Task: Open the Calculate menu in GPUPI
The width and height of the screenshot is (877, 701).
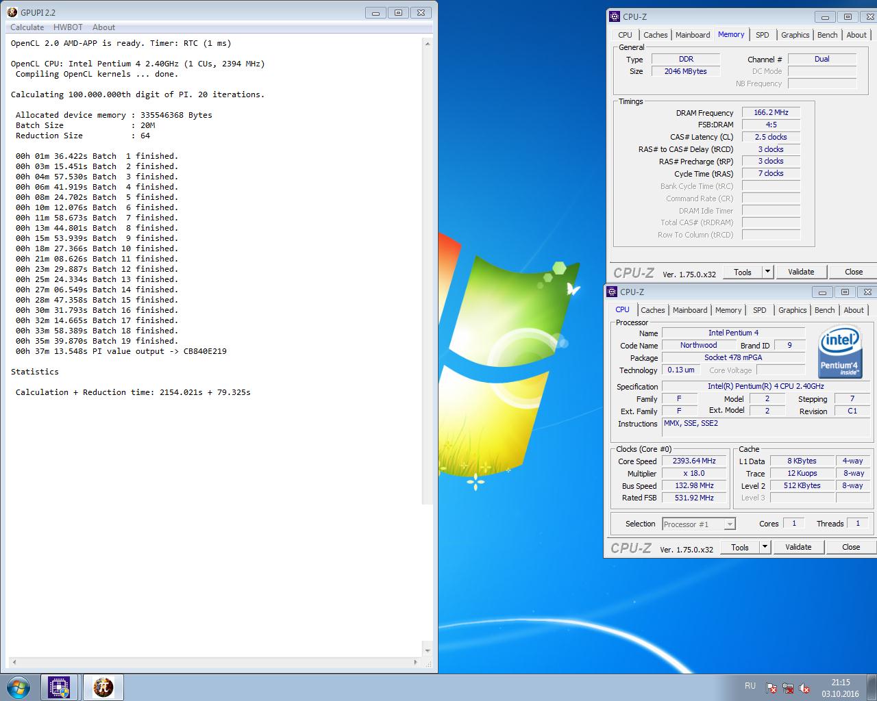Action: [27, 27]
